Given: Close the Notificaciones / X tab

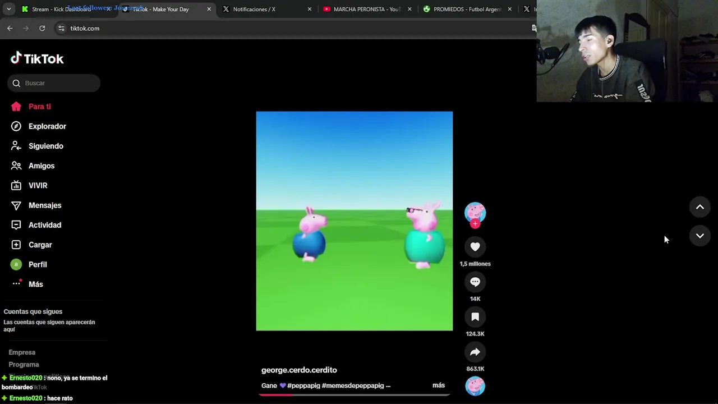Looking at the screenshot, I should coord(310,9).
